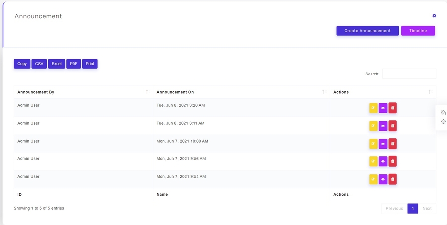The height and width of the screenshot is (225, 447).
Task: Edit the Jun 7 9:56 AM announcement
Action: (373, 161)
